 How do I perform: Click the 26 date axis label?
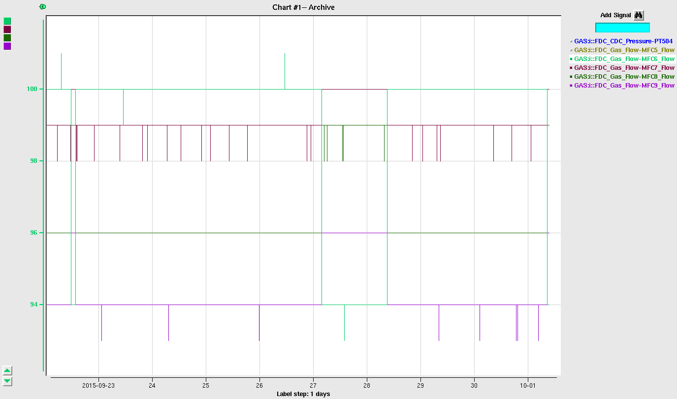coord(259,386)
